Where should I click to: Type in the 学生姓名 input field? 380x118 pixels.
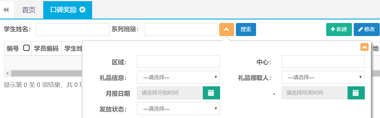click(x=72, y=29)
